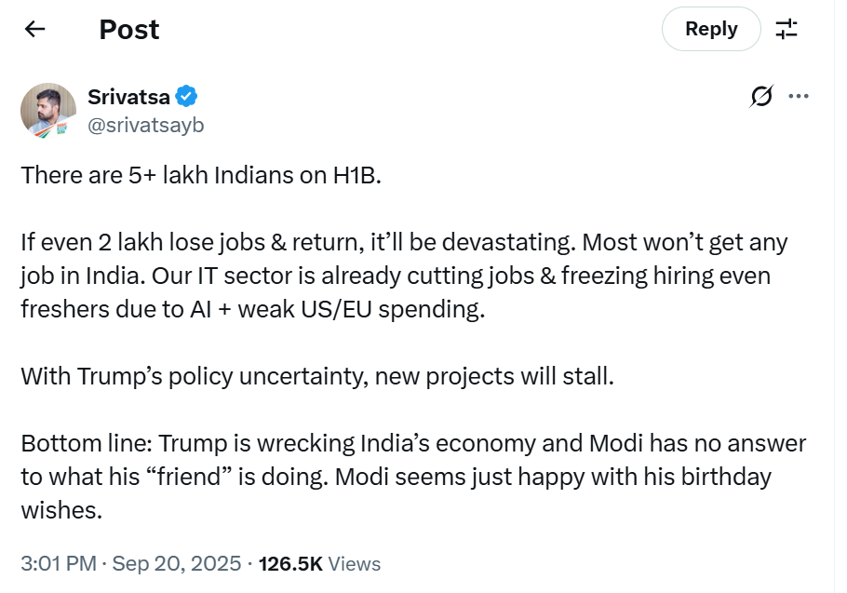Click the 'Bottom line' paragraph
The width and height of the screenshot is (847, 593).
click(x=410, y=477)
